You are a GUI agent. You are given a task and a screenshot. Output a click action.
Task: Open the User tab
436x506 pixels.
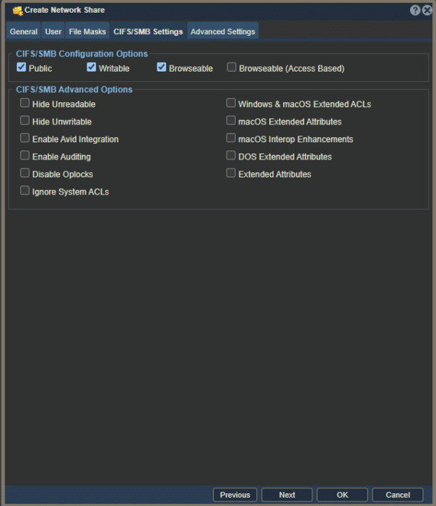click(x=53, y=31)
